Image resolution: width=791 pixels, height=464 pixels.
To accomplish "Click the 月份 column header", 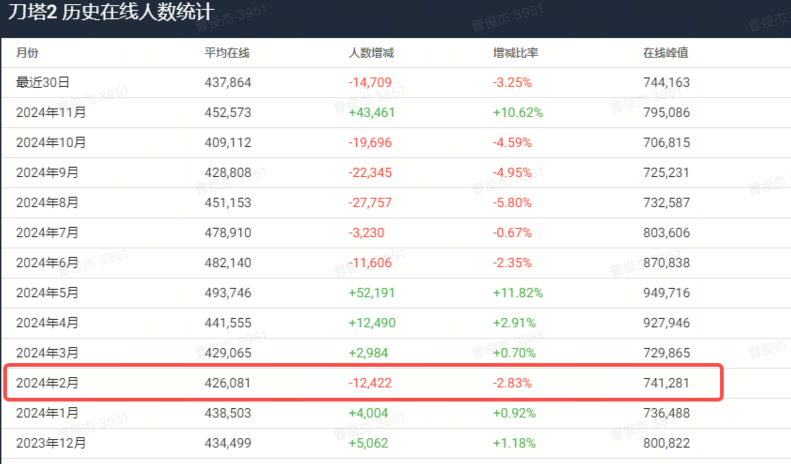I will pyautogui.click(x=27, y=53).
